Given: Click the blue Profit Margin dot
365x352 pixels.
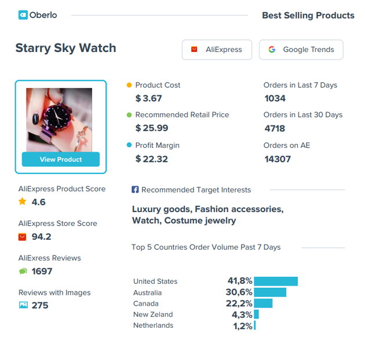Looking at the screenshot, I should click(129, 146).
